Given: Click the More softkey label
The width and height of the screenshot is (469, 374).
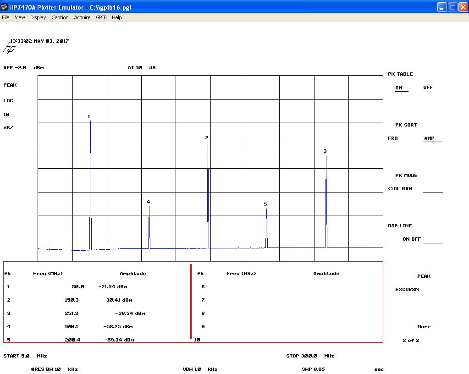Looking at the screenshot, I should click(x=424, y=327).
